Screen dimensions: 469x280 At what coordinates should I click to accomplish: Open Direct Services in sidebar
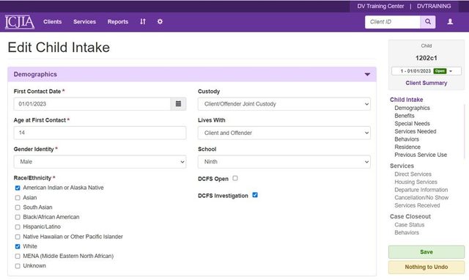tap(413, 174)
